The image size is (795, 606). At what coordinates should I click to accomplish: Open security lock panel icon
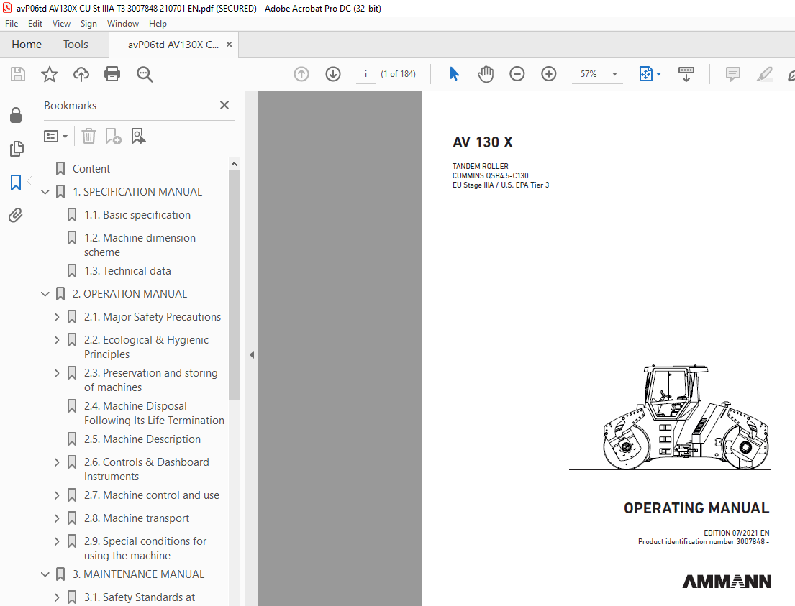coord(16,116)
